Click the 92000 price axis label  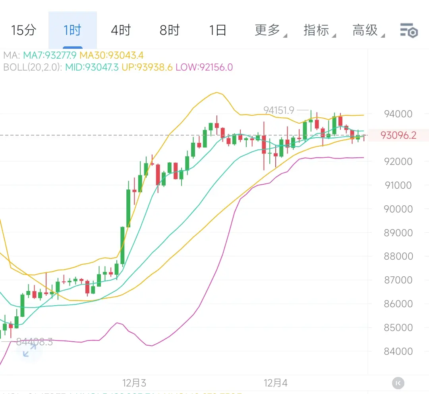[x=398, y=161]
